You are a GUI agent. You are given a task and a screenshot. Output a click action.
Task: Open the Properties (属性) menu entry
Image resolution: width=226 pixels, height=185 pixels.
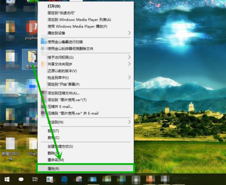tap(85, 168)
